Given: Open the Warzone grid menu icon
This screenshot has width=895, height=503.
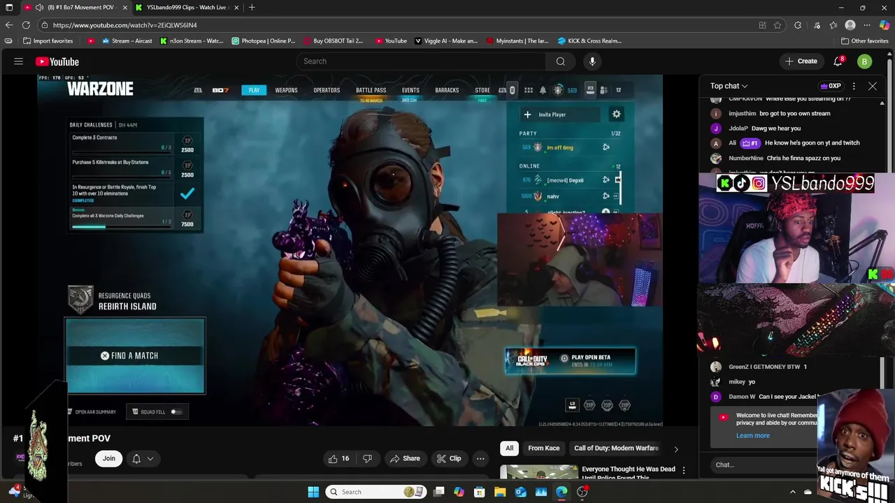Looking at the screenshot, I should pyautogui.click(x=529, y=90).
